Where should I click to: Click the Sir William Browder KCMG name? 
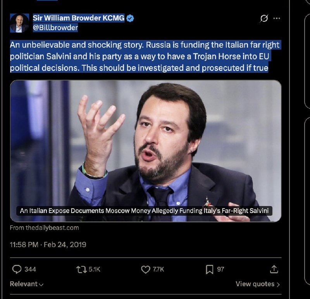(78, 18)
